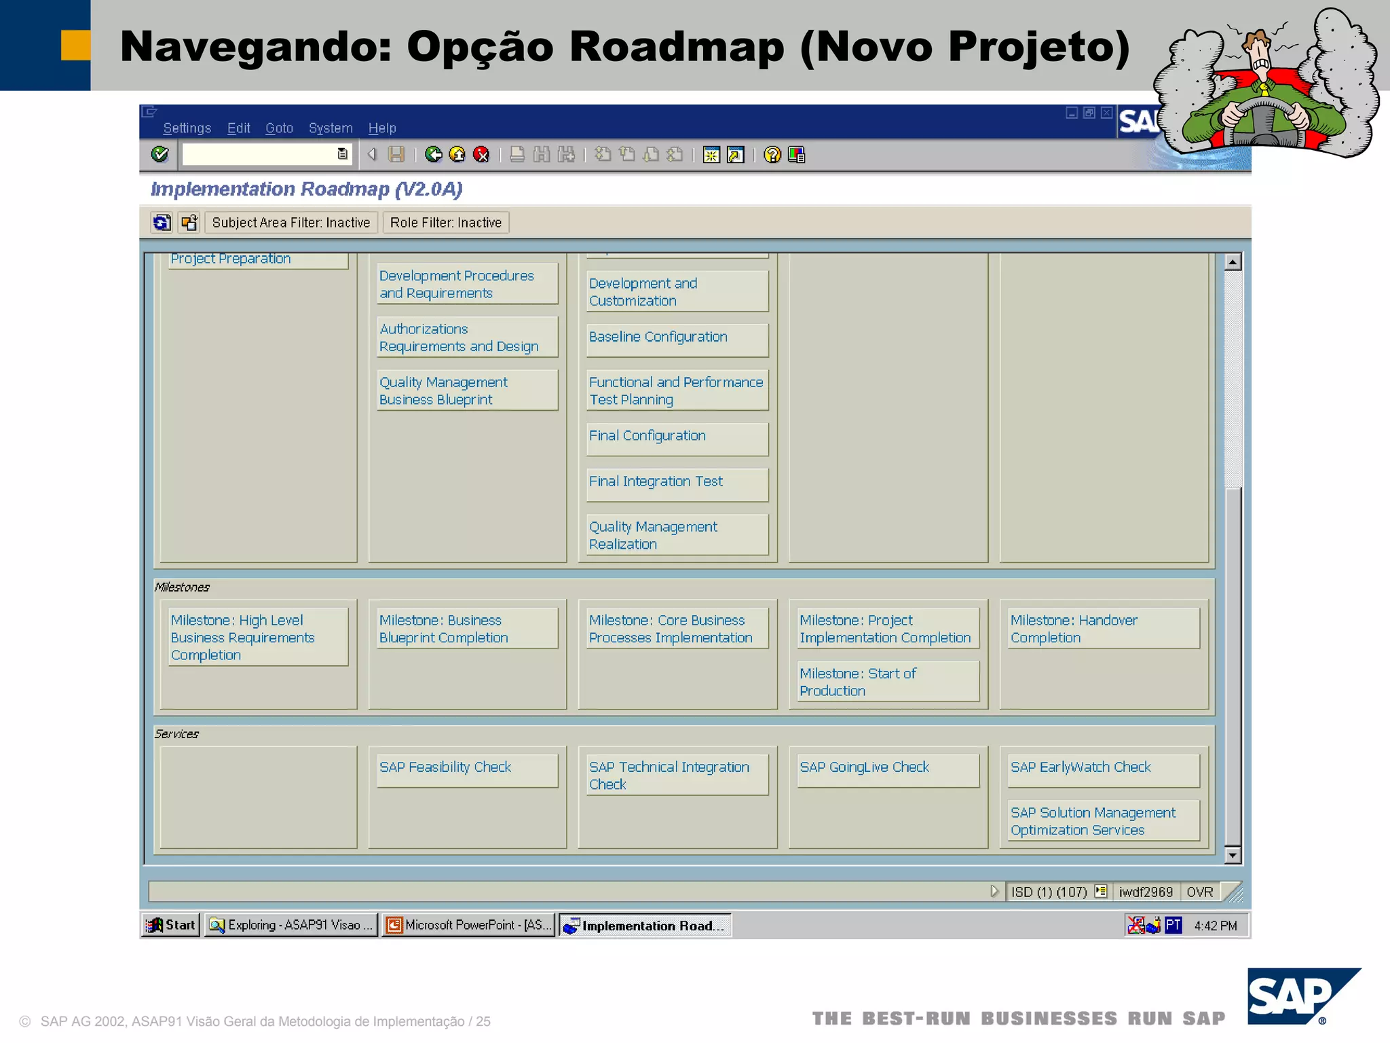1390x1043 pixels.
Task: Click the Windows Start button
Action: coord(171,925)
